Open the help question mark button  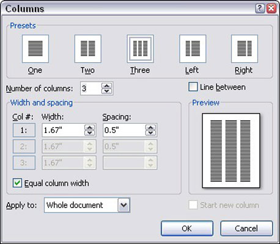tap(260, 9)
